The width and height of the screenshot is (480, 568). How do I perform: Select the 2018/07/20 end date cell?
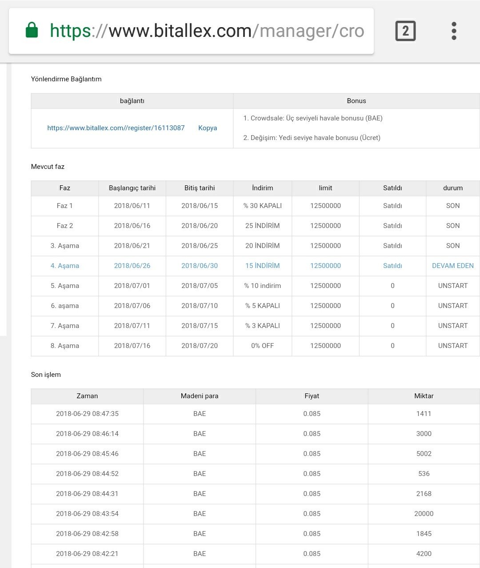click(x=200, y=346)
